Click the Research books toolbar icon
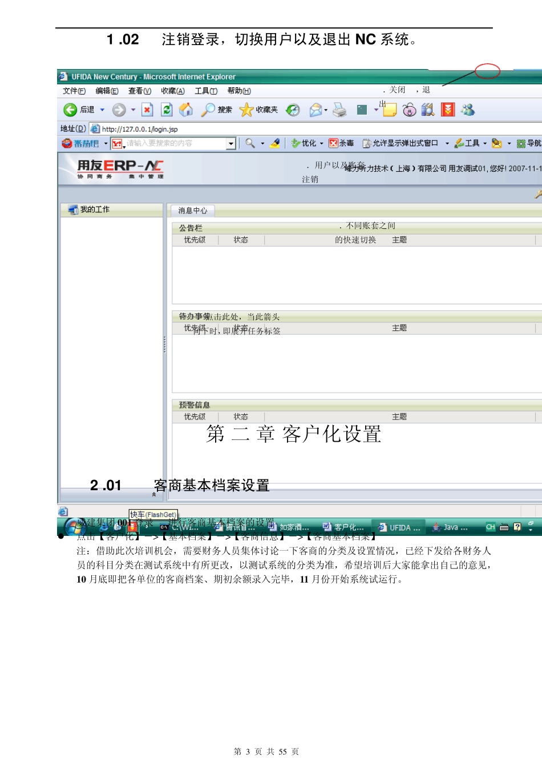The height and width of the screenshot is (767, 542). click(428, 110)
